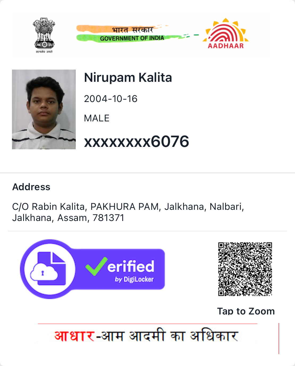Tap the 'by DigiLocker' text in badge
The width and height of the screenshot is (295, 366).
pyautogui.click(x=134, y=279)
